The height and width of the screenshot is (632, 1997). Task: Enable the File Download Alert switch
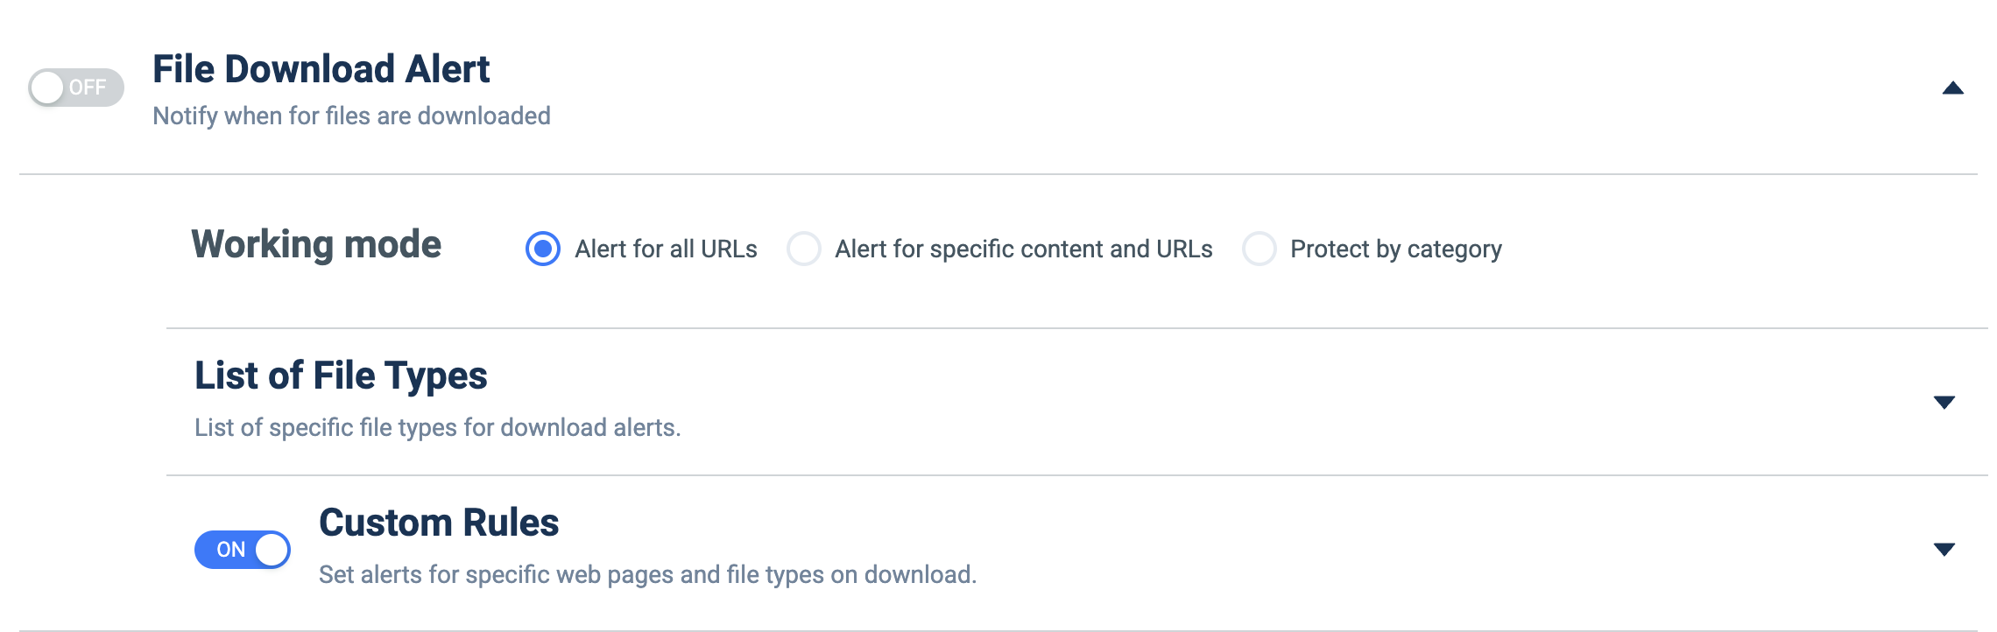pyautogui.click(x=76, y=88)
